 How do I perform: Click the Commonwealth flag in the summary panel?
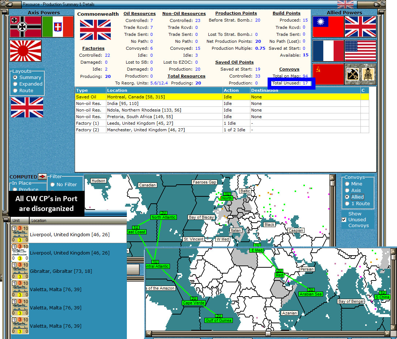(x=95, y=30)
